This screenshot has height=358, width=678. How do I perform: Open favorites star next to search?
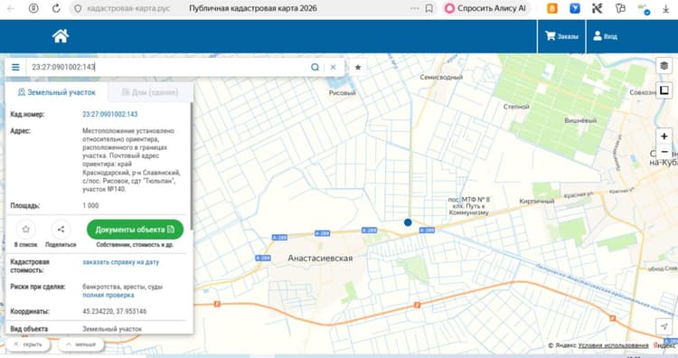click(358, 67)
